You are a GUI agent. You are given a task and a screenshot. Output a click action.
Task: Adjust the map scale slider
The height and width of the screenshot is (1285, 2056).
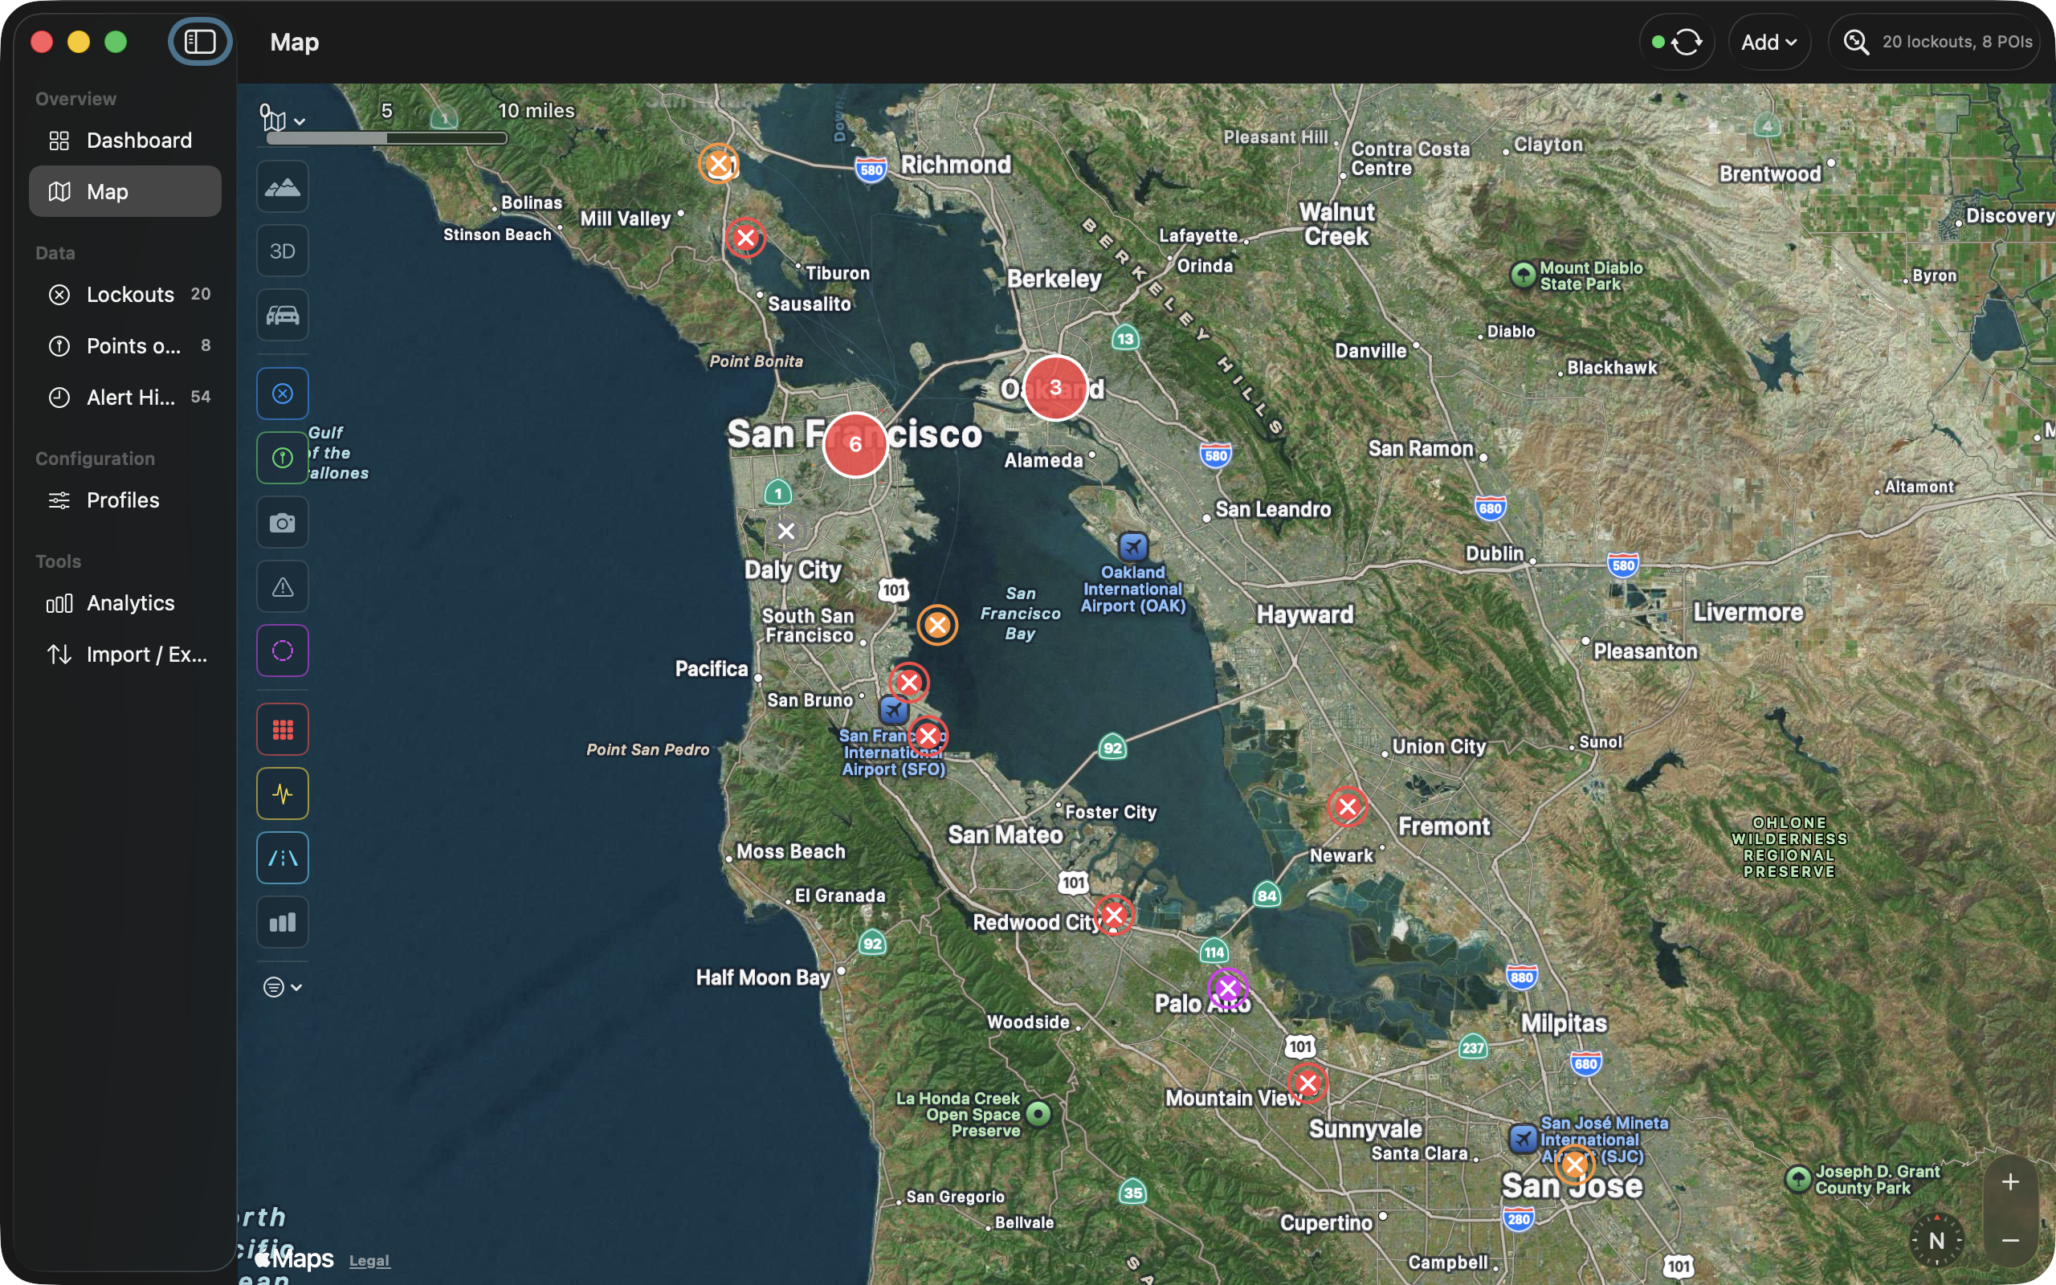[386, 137]
